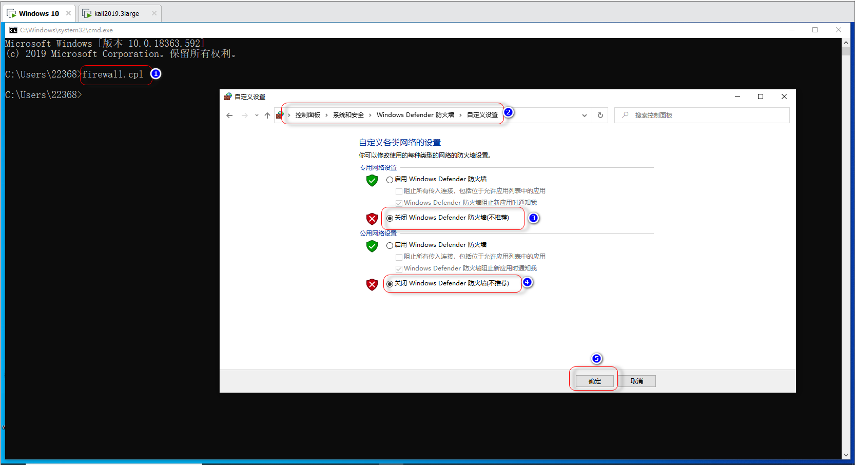Click the red X shield icon under 专用网络设置
The height and width of the screenshot is (465, 855).
pyautogui.click(x=372, y=219)
